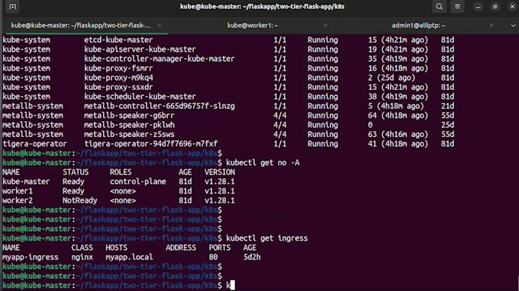Image resolution: width=519 pixels, height=291 pixels.
Task: Click the tigera-operator namespace text
Action: [x=34, y=144]
